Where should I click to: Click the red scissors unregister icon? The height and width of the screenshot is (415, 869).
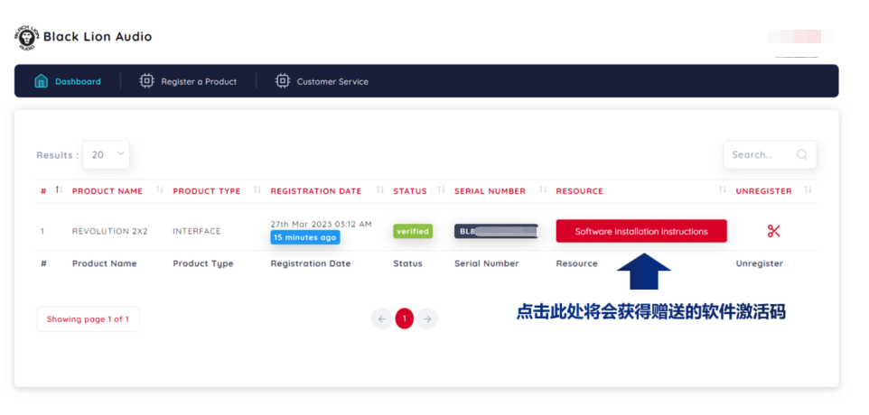(x=772, y=231)
